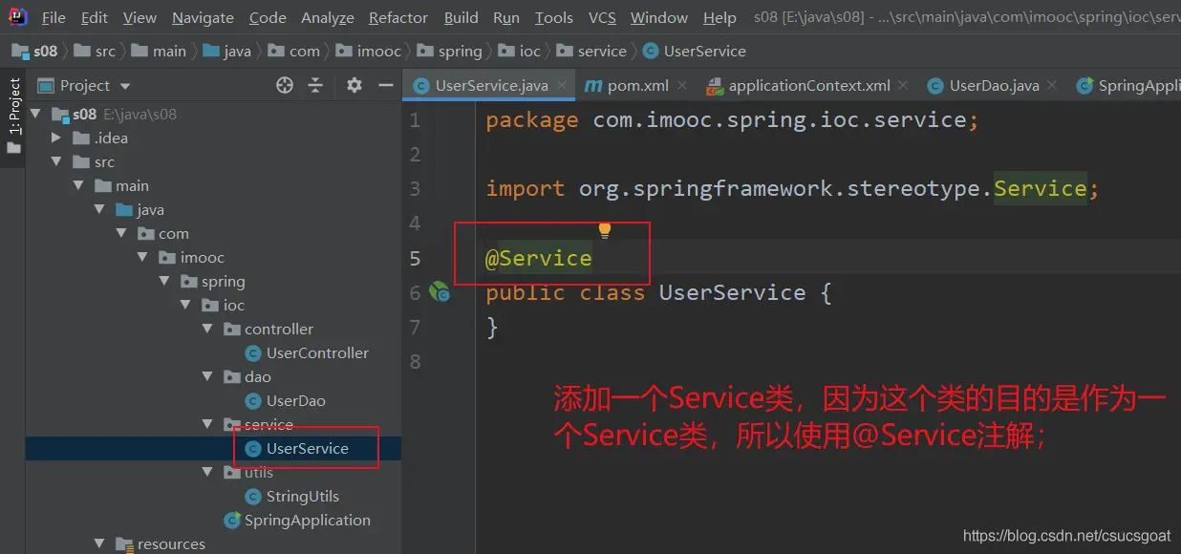Collapse the controller folder

(x=209, y=329)
